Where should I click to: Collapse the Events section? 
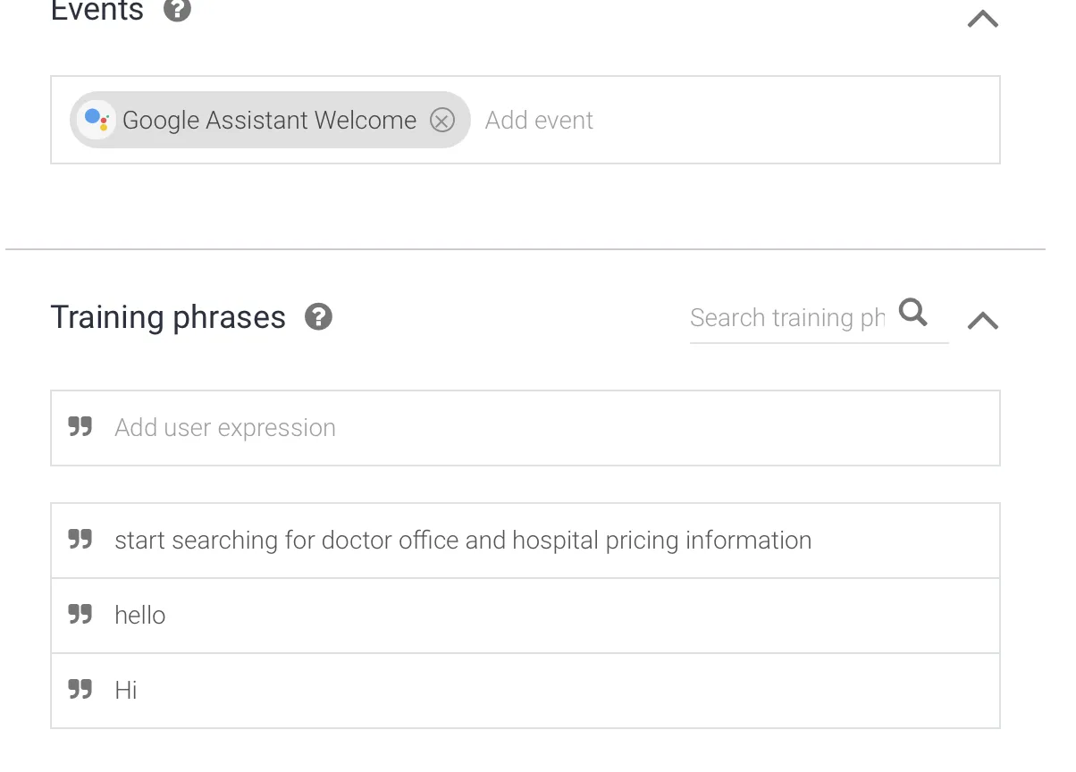click(983, 19)
